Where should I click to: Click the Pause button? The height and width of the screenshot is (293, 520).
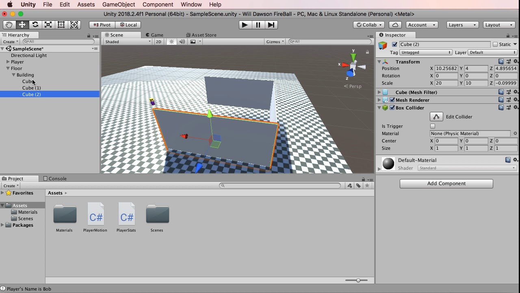[x=258, y=25]
